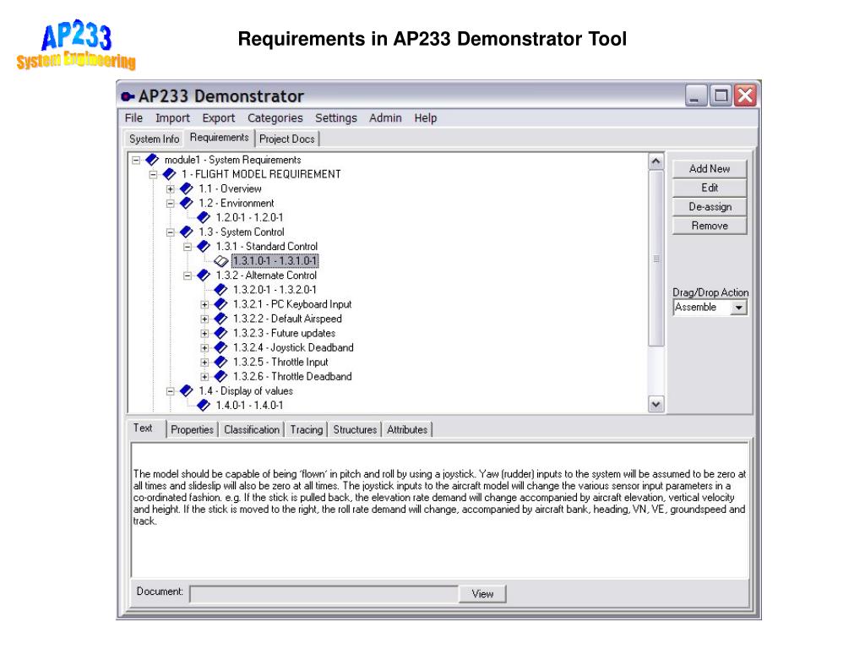Open the Settings menu
The height and width of the screenshot is (649, 865).
[x=336, y=118]
